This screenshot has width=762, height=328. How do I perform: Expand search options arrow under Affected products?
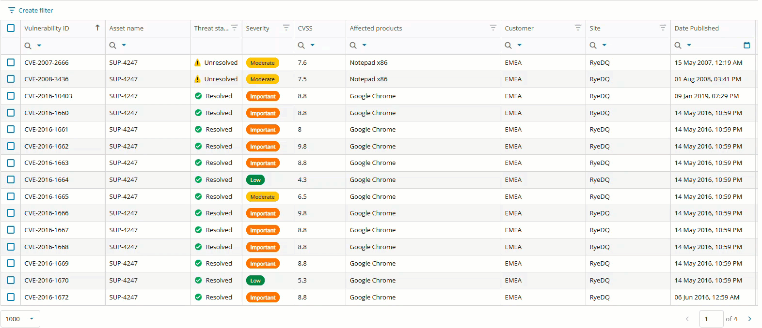pyautogui.click(x=364, y=45)
